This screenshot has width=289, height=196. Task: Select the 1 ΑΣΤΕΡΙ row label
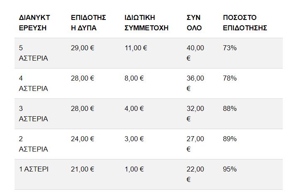coord(34,169)
